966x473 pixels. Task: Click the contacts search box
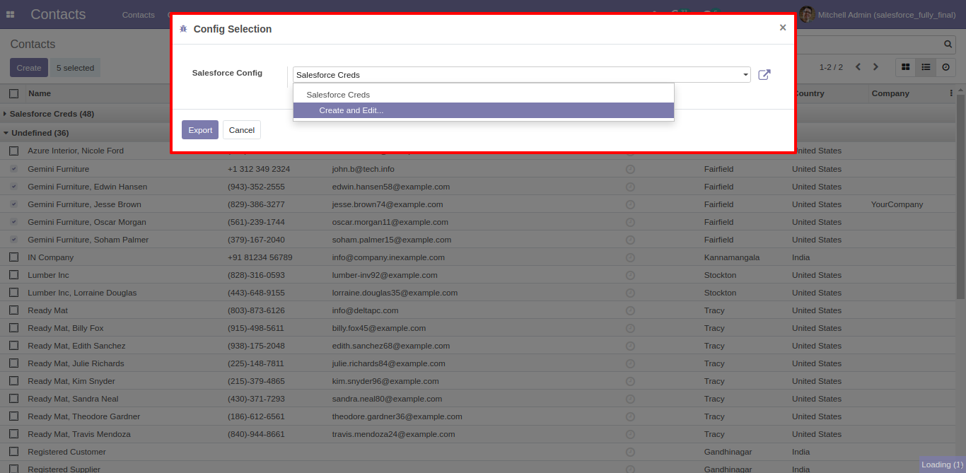pyautogui.click(x=868, y=44)
